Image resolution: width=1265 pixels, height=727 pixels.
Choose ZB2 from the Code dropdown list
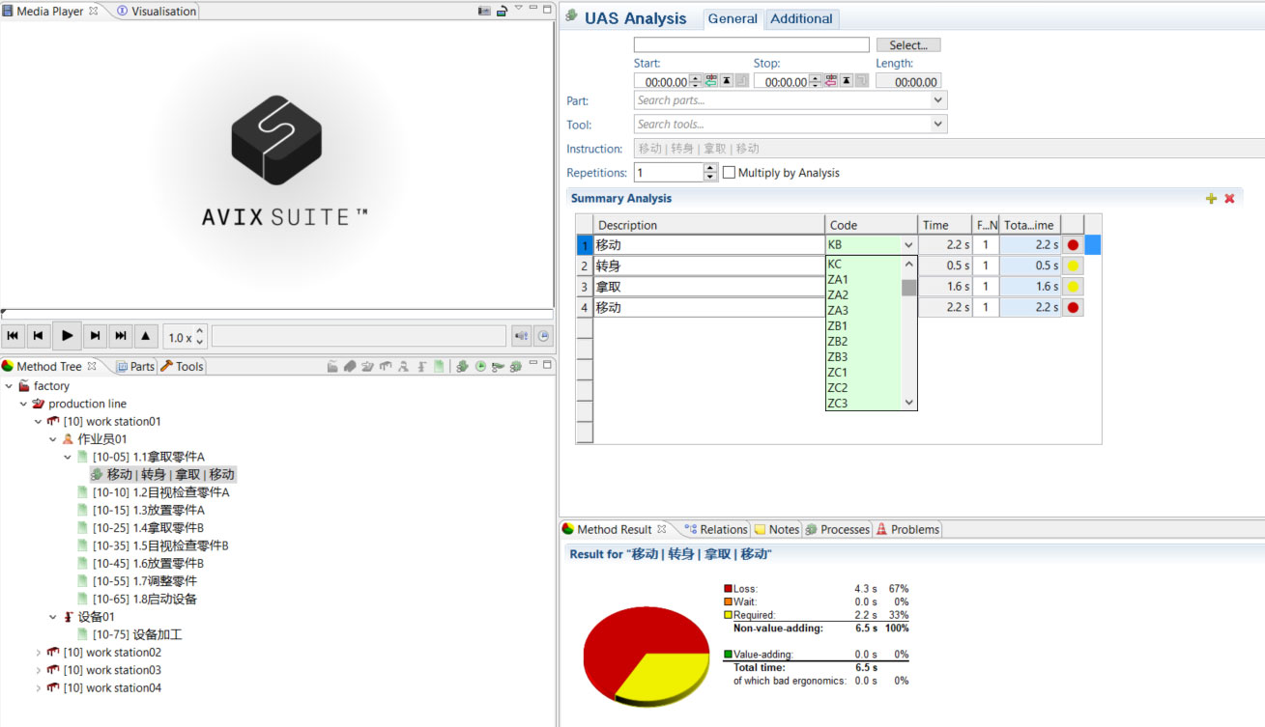(x=838, y=341)
